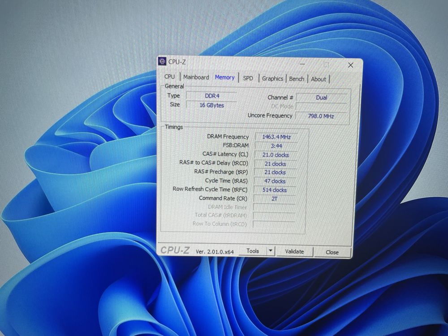This screenshot has height=336, width=448.
Task: Click the Dual channel value field
Action: [321, 98]
